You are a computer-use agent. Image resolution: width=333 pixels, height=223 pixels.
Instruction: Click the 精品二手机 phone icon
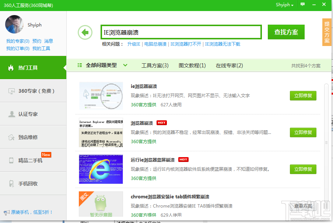[x=11, y=160]
